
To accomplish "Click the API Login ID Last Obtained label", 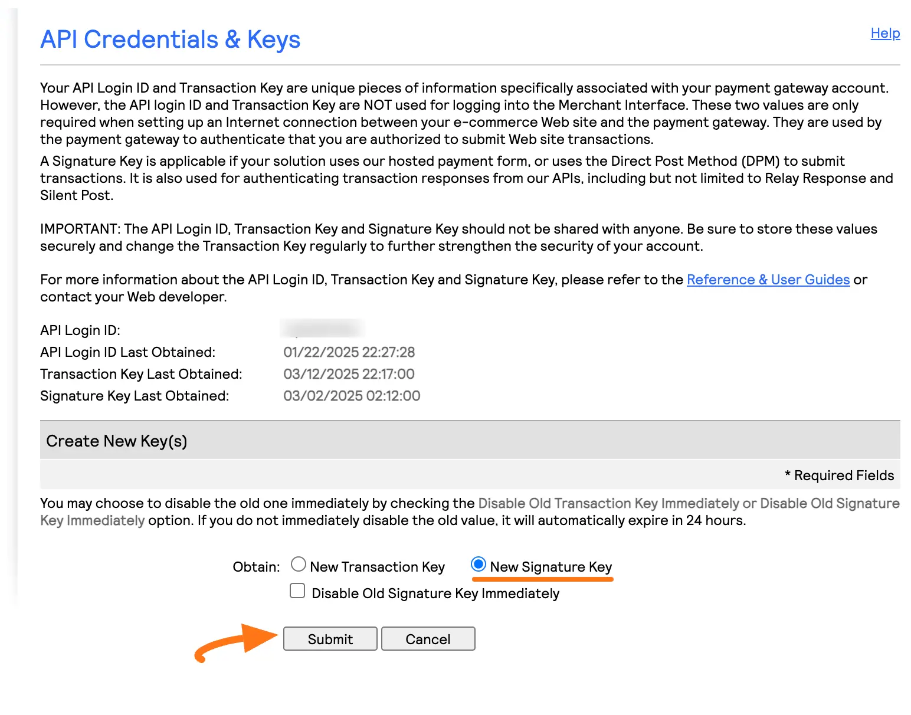I will tap(127, 352).
